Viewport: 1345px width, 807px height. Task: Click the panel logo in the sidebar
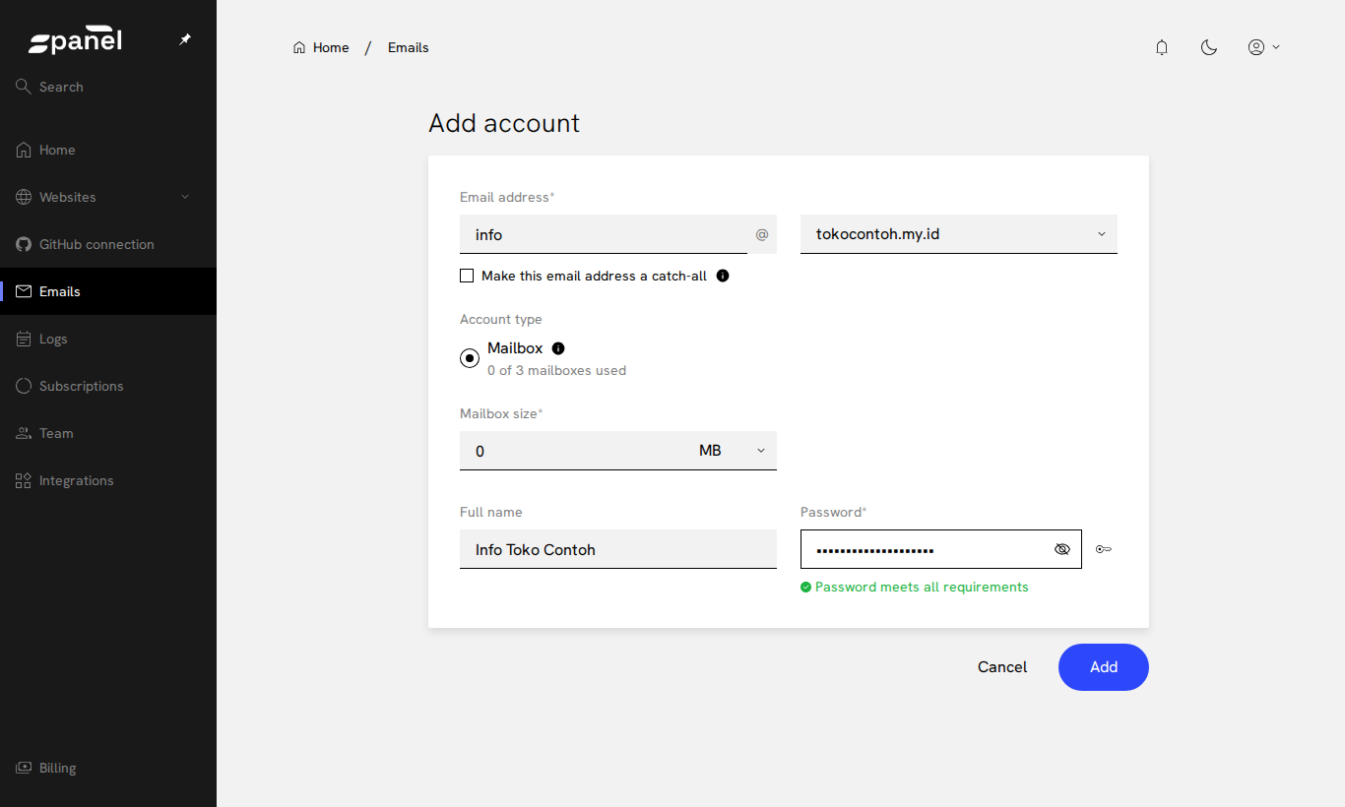click(x=76, y=40)
